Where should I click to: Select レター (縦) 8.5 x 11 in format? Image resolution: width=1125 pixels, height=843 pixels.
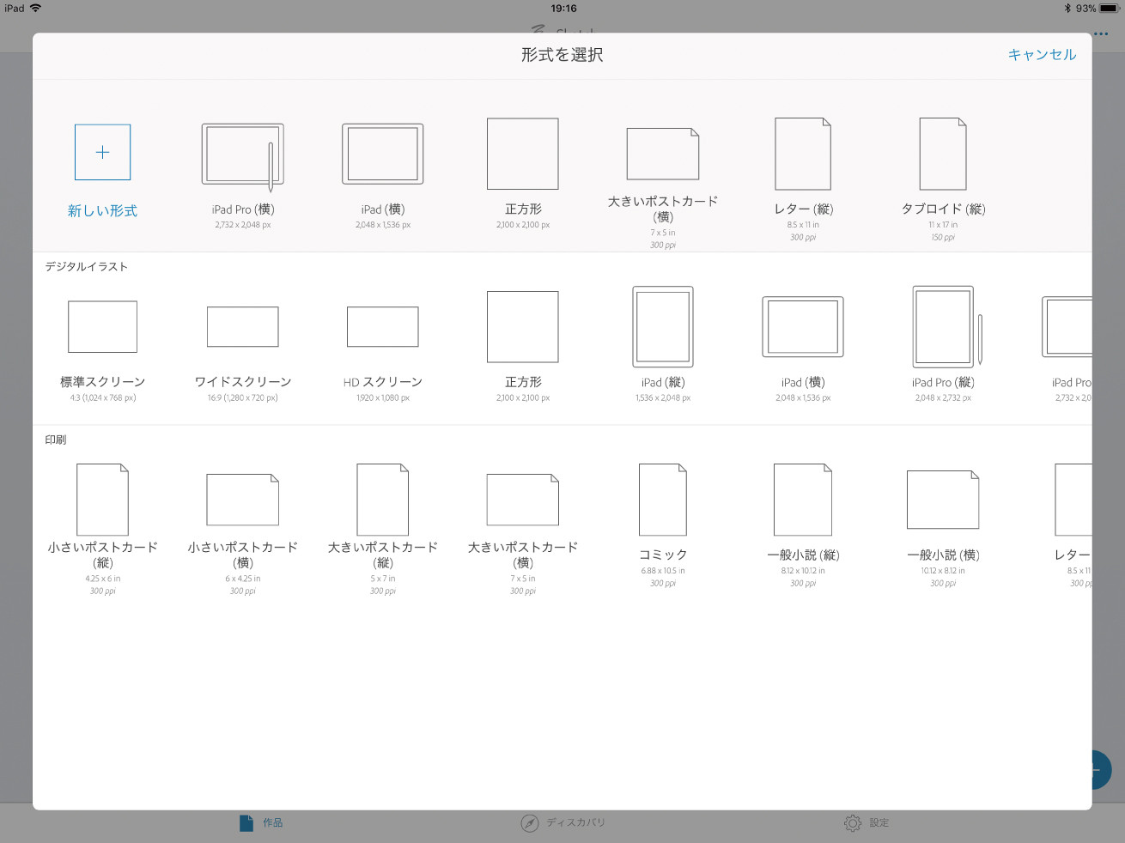(803, 179)
